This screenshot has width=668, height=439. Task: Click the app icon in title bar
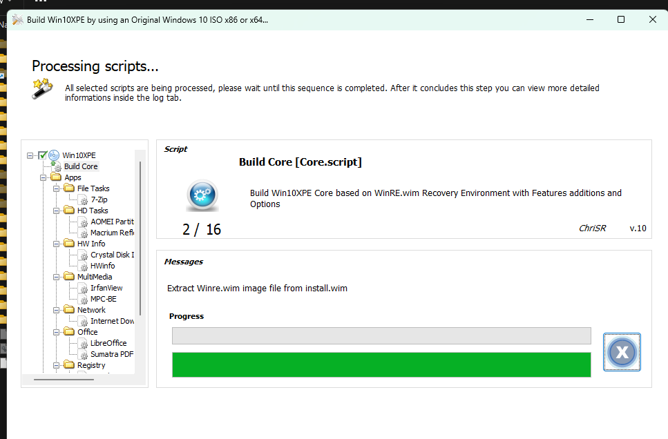pyautogui.click(x=17, y=19)
